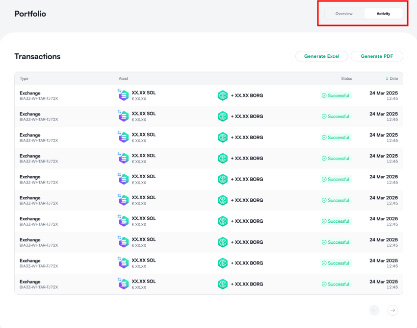Select the Activity tab
This screenshot has height=328, width=417.
pyautogui.click(x=383, y=13)
